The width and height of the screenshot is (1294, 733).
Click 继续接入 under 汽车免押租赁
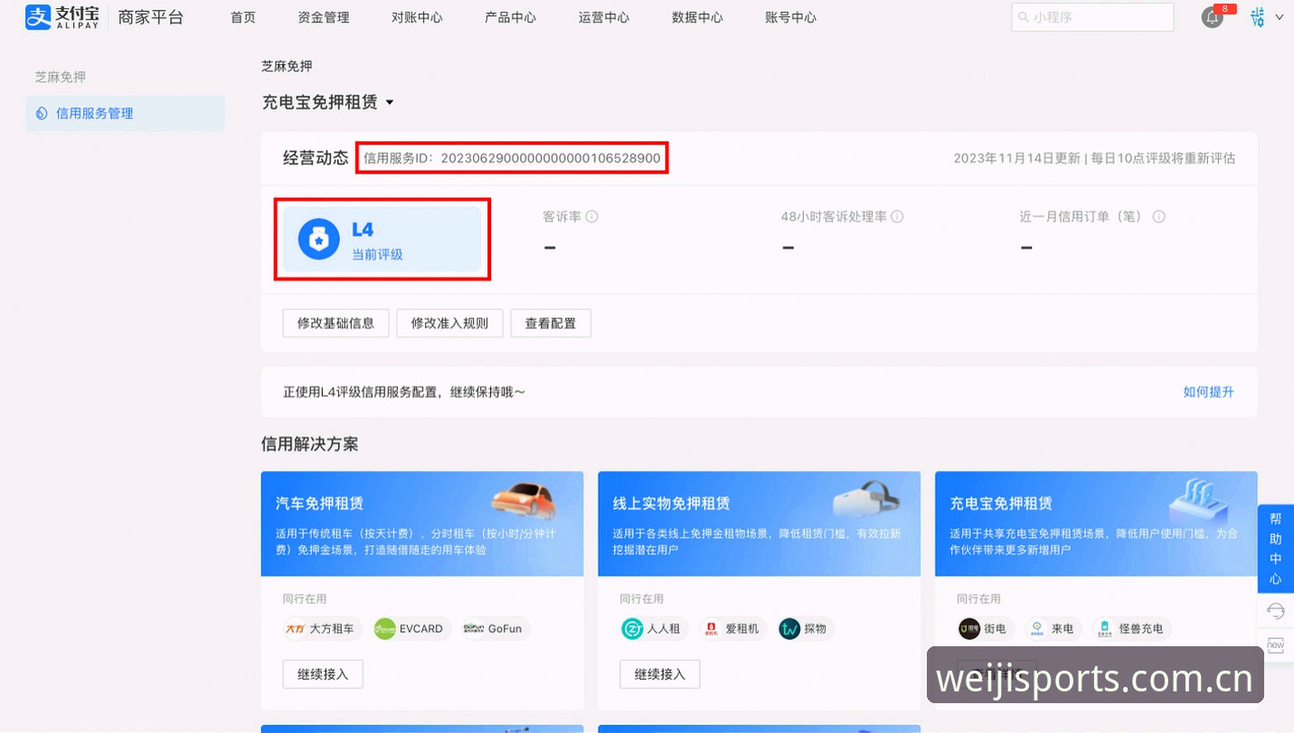point(323,674)
